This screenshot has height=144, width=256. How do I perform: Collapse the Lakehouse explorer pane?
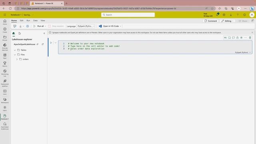[44, 33]
